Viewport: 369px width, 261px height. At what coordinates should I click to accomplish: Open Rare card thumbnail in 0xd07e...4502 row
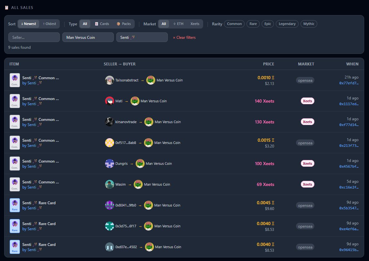14,247
